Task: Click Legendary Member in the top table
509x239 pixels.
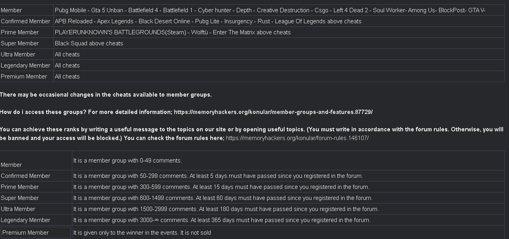Action: point(26,65)
